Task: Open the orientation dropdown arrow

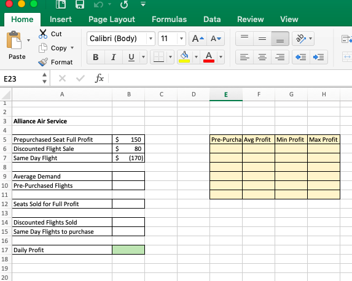Action: [x=310, y=39]
